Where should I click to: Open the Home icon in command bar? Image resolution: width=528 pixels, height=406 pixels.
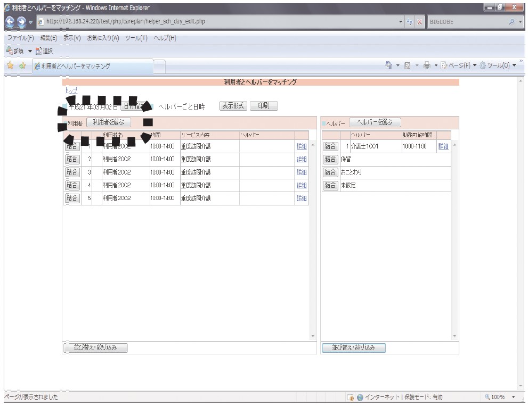(388, 65)
